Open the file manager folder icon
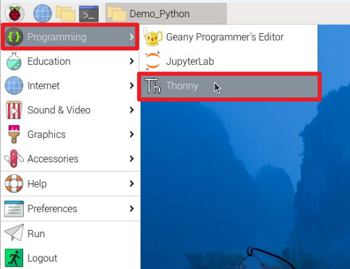Image resolution: width=350 pixels, height=269 pixels. [x=66, y=14]
